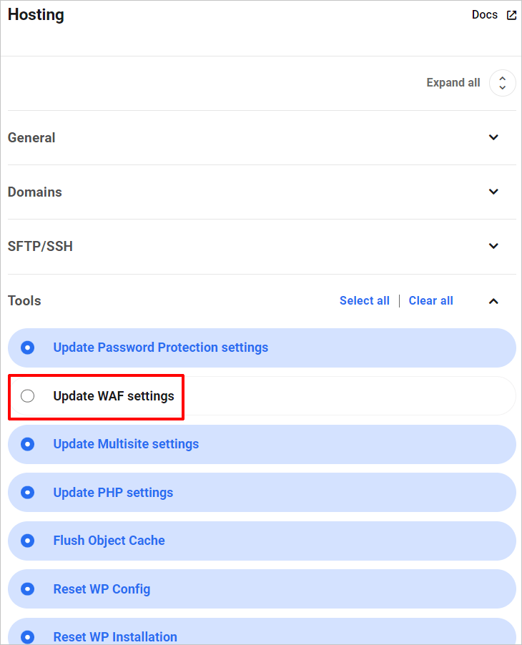Click the filled radio icon on Update PHP settings
522x645 pixels.
point(27,492)
